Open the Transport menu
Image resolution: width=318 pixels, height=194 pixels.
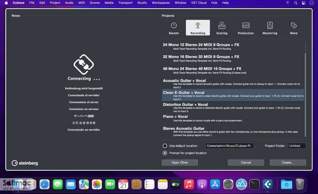pos(125,3)
